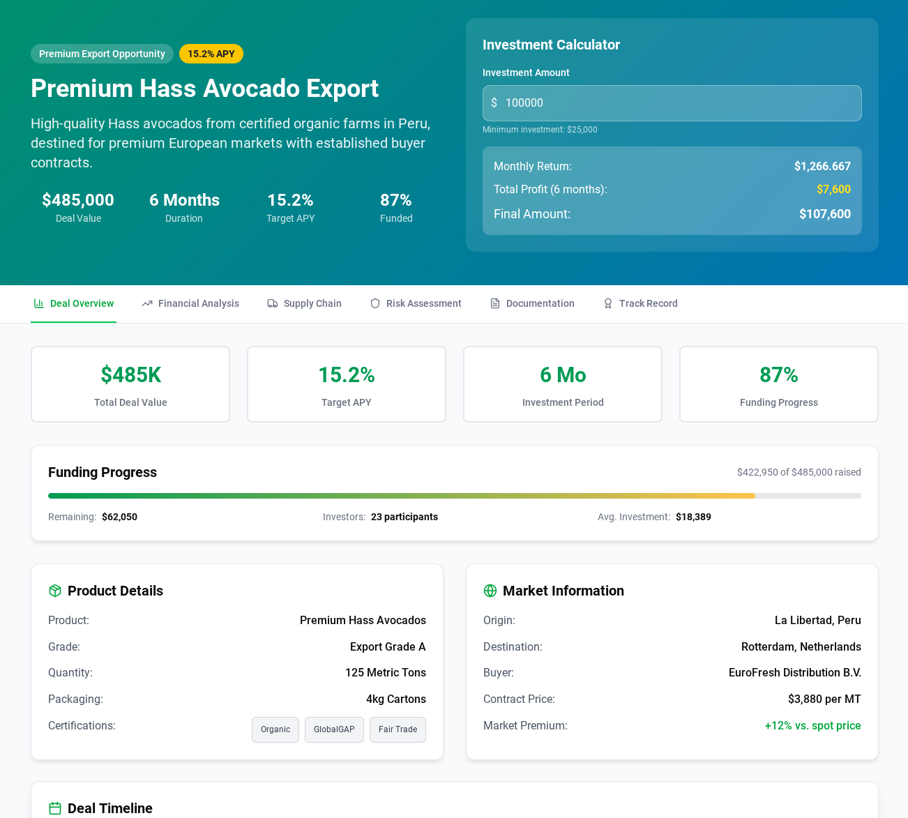The height and width of the screenshot is (818, 908).
Task: Go to the Risk Assessment tab
Action: 423,303
